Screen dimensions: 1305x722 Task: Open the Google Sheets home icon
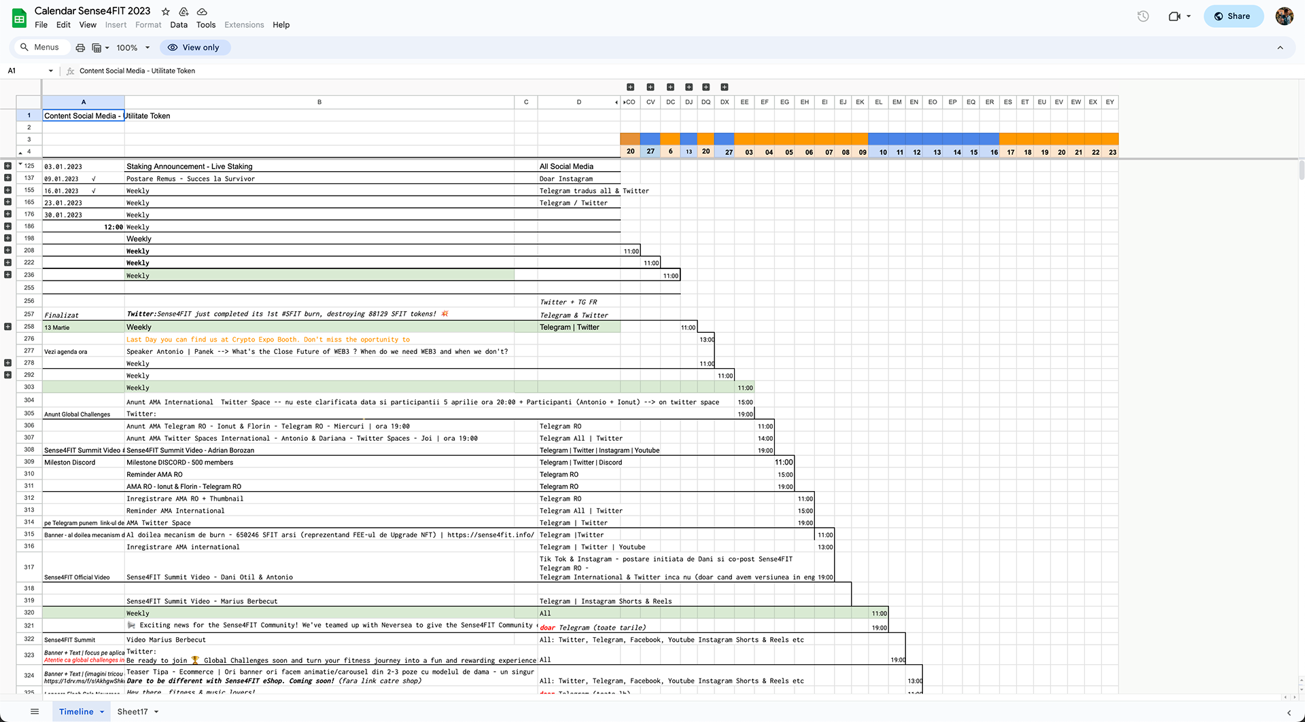19,18
